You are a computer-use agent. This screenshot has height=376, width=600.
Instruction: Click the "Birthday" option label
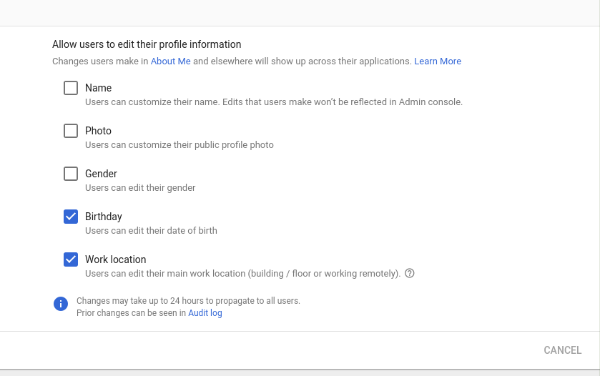pyautogui.click(x=104, y=217)
